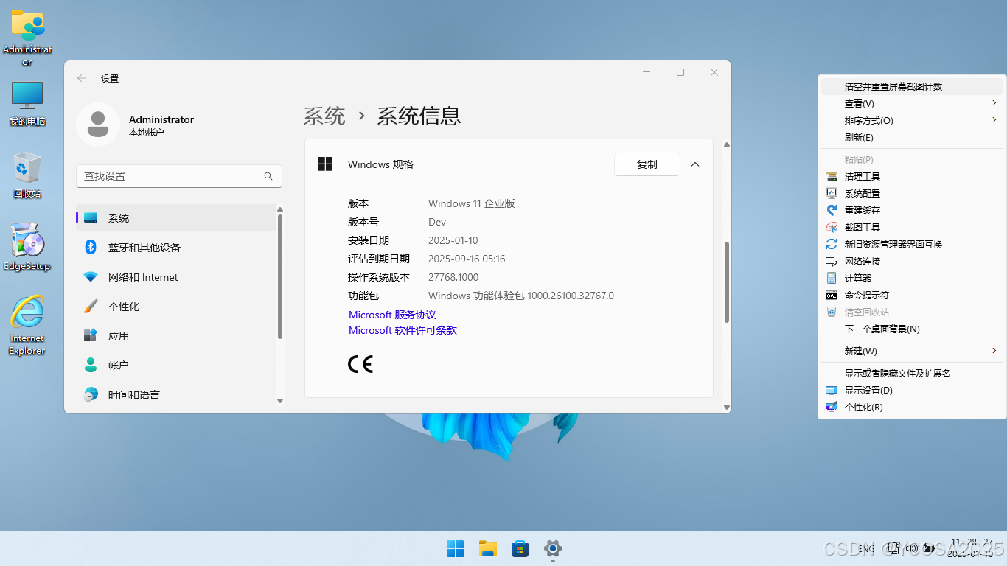Open Microsoft Store from the taskbar
This screenshot has height=566, width=1007.
520,548
